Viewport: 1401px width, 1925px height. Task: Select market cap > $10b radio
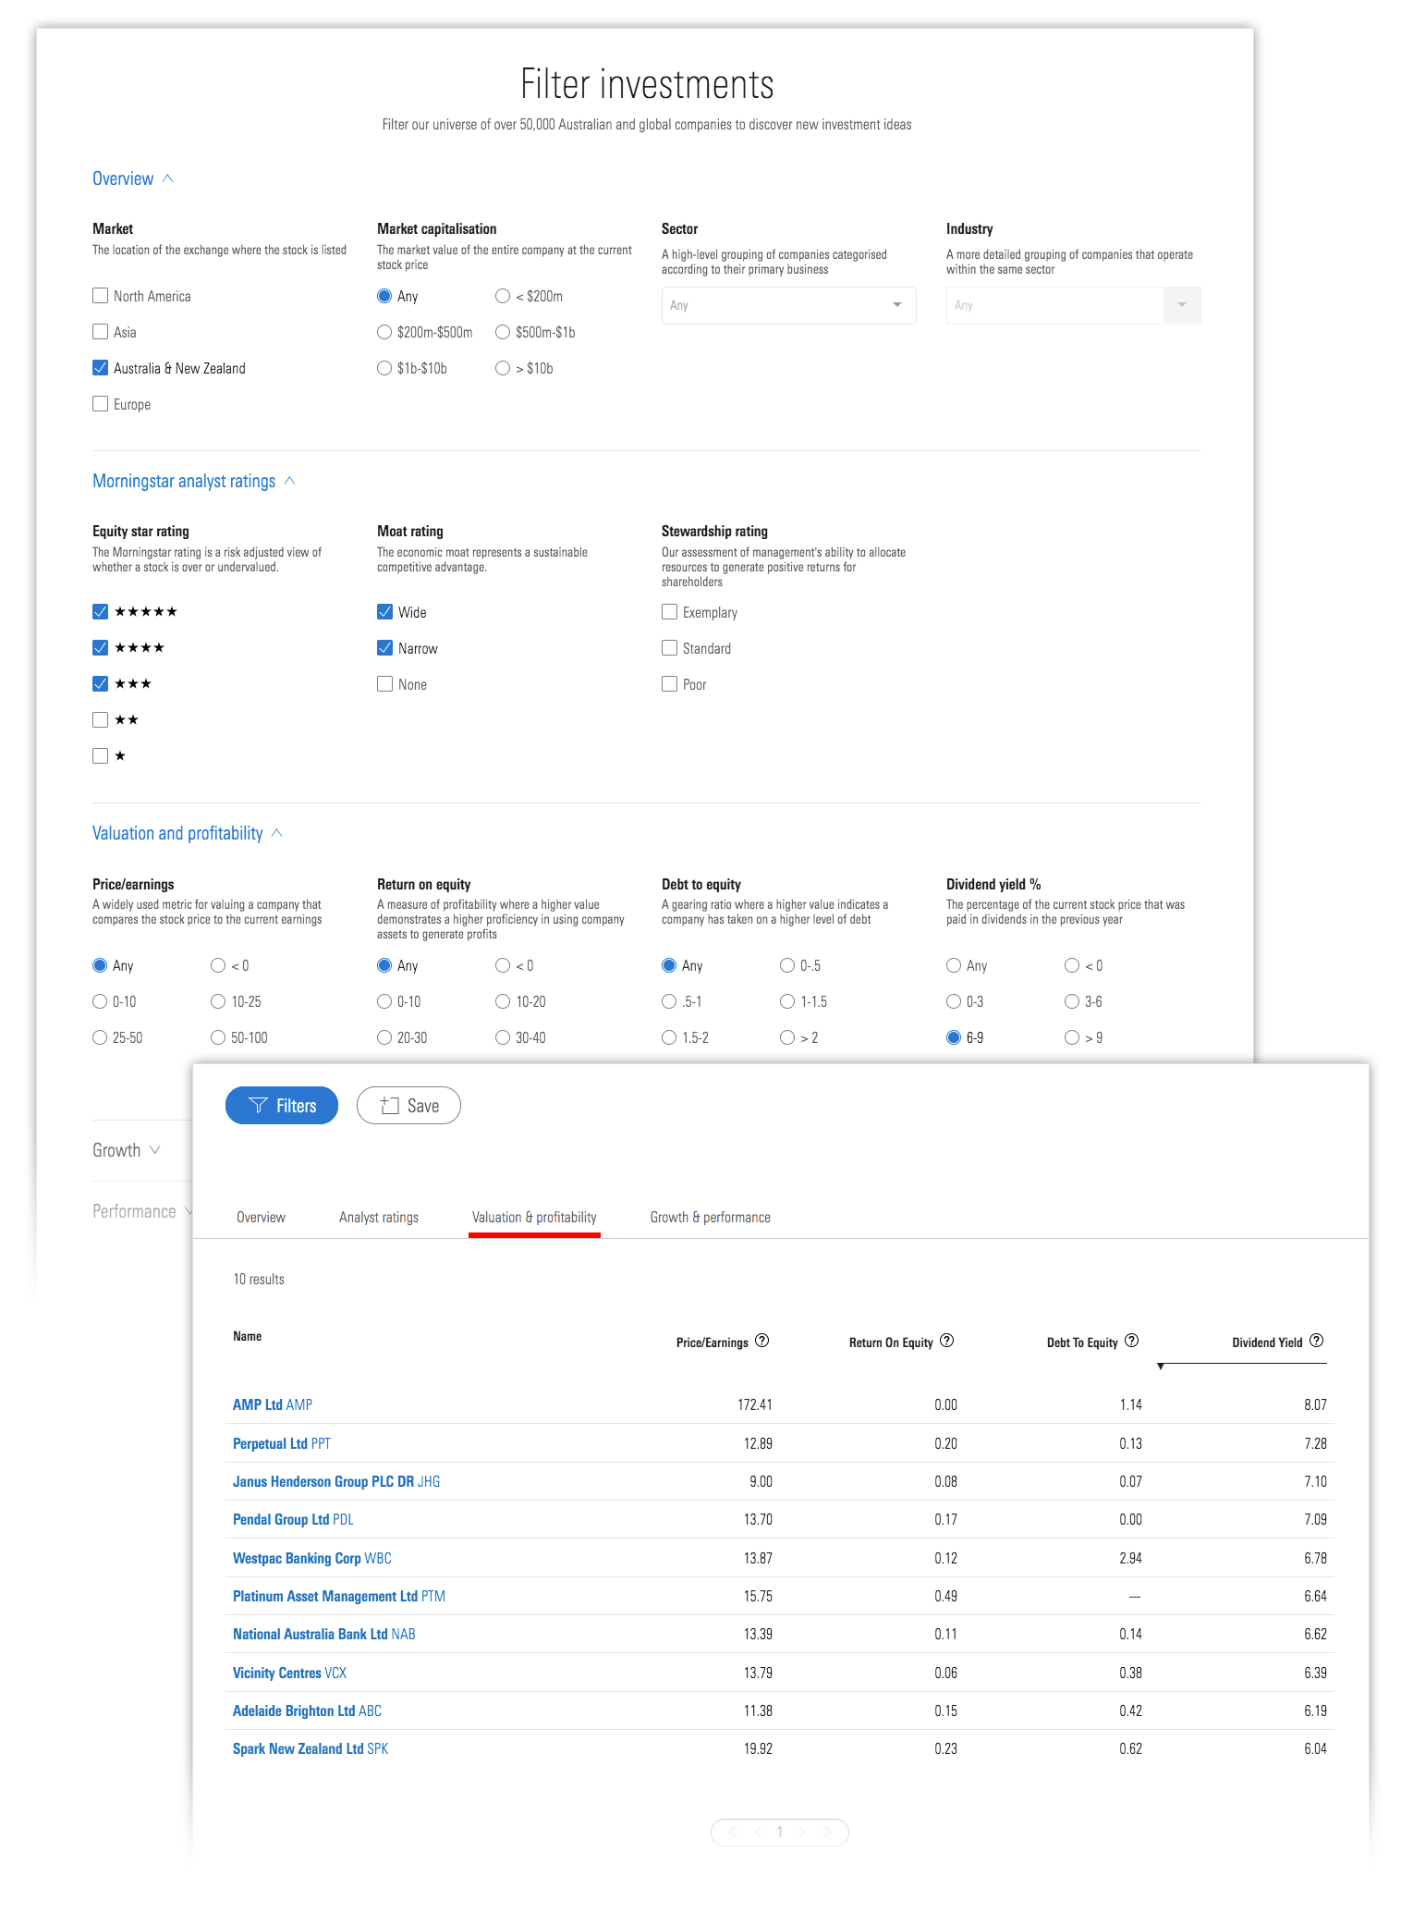[503, 368]
